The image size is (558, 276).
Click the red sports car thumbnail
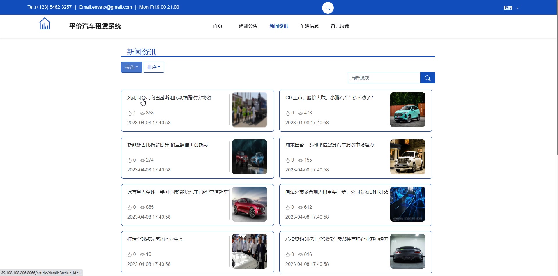point(249,204)
